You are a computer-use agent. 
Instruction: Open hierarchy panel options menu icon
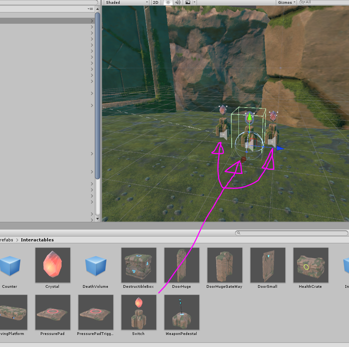coord(91,9)
